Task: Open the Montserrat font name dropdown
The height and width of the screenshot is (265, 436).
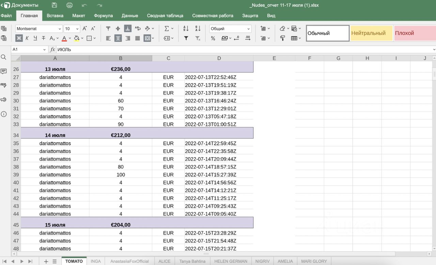Action: click(x=39, y=29)
